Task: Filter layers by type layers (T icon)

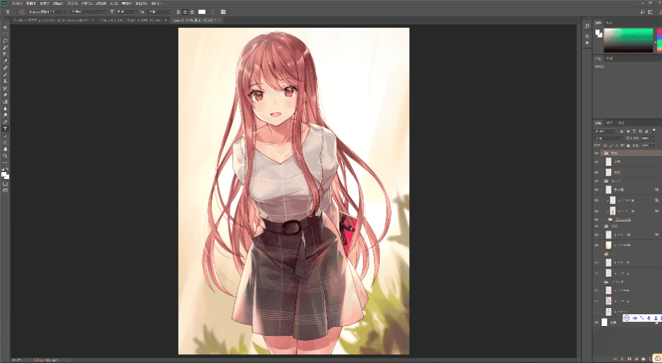Action: coord(634,131)
